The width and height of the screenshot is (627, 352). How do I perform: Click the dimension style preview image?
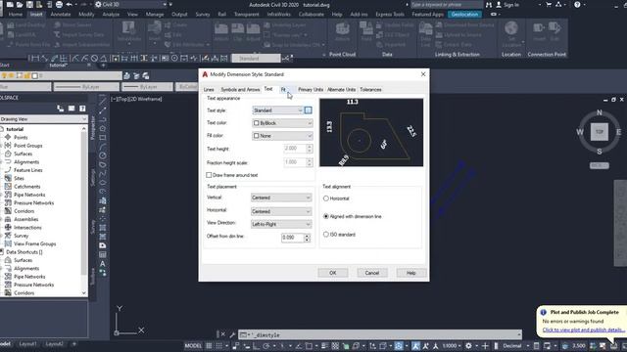tap(371, 132)
